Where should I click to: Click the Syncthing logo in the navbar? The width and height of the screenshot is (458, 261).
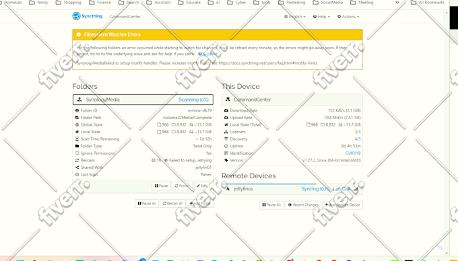[88, 16]
